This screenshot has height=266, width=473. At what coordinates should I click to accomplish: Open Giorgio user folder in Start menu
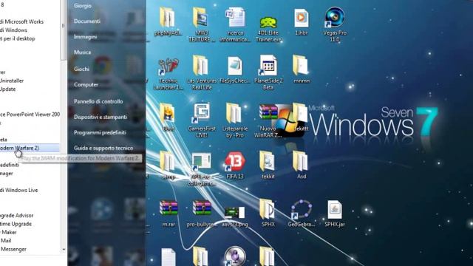83,6
